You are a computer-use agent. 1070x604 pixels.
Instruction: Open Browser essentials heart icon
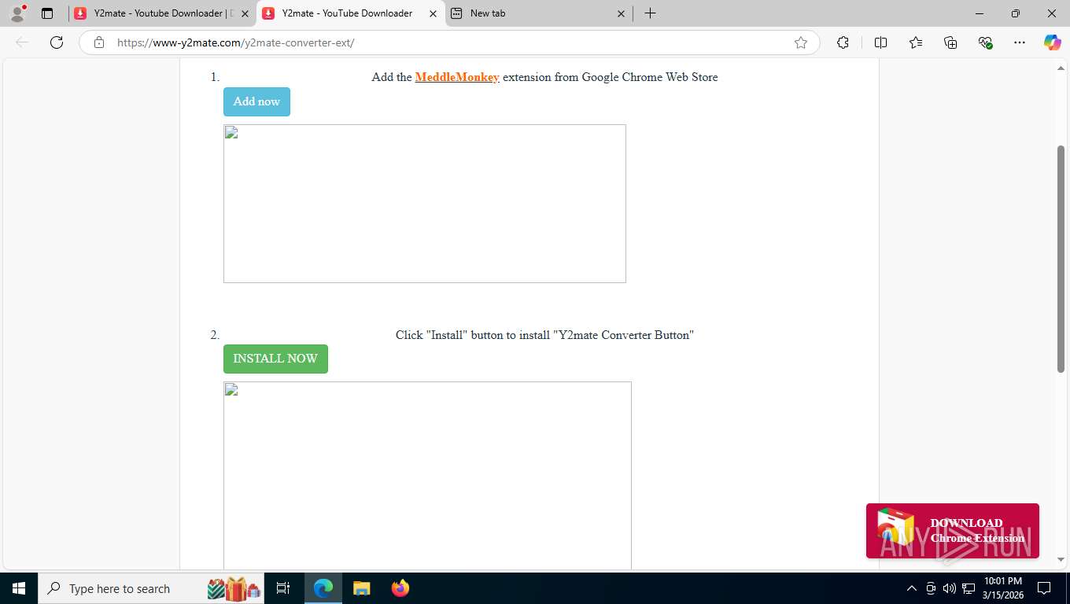click(985, 42)
